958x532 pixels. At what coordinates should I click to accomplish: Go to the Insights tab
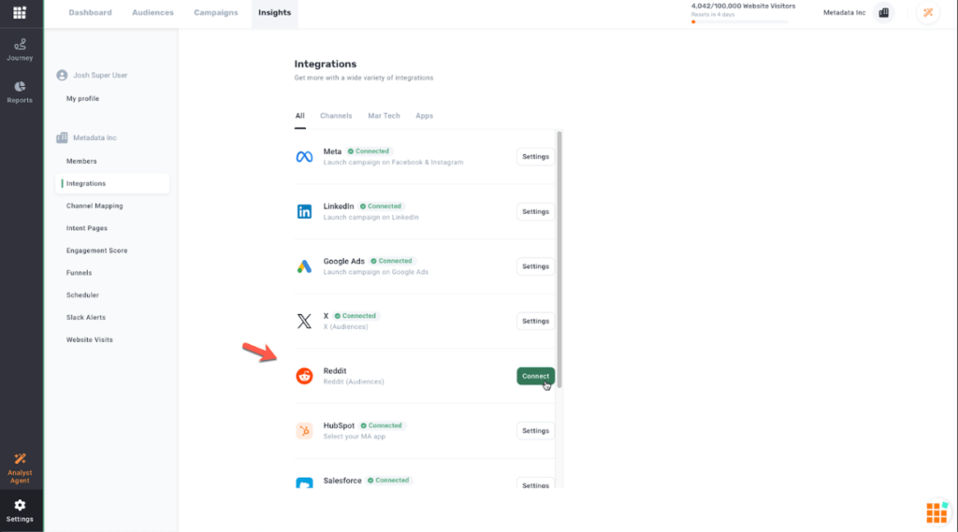pos(274,12)
